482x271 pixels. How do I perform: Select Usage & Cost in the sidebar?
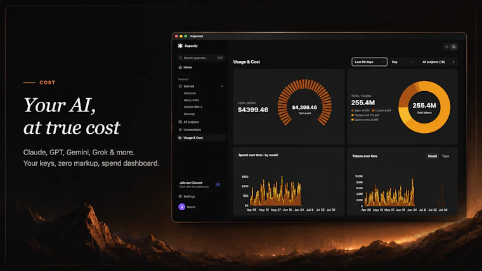coord(201,138)
